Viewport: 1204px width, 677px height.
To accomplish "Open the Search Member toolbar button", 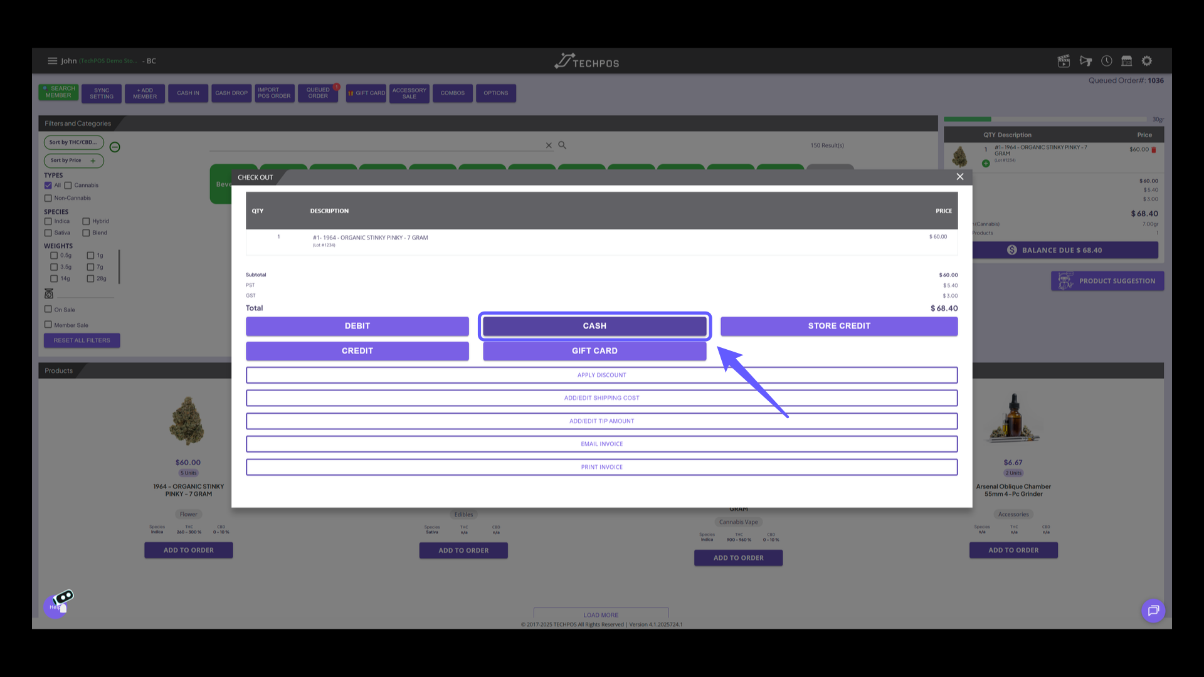I will [58, 92].
